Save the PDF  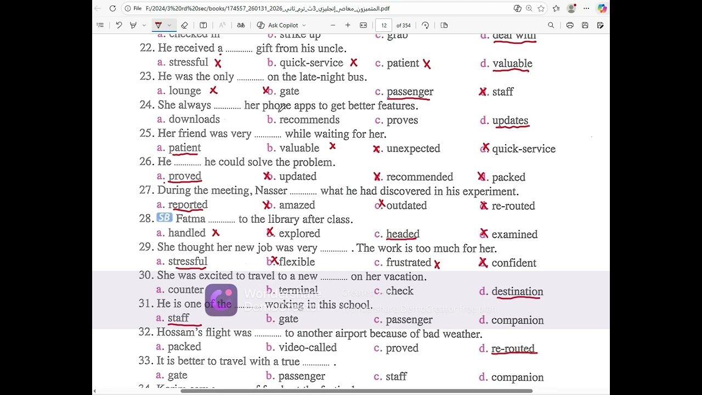tap(585, 25)
